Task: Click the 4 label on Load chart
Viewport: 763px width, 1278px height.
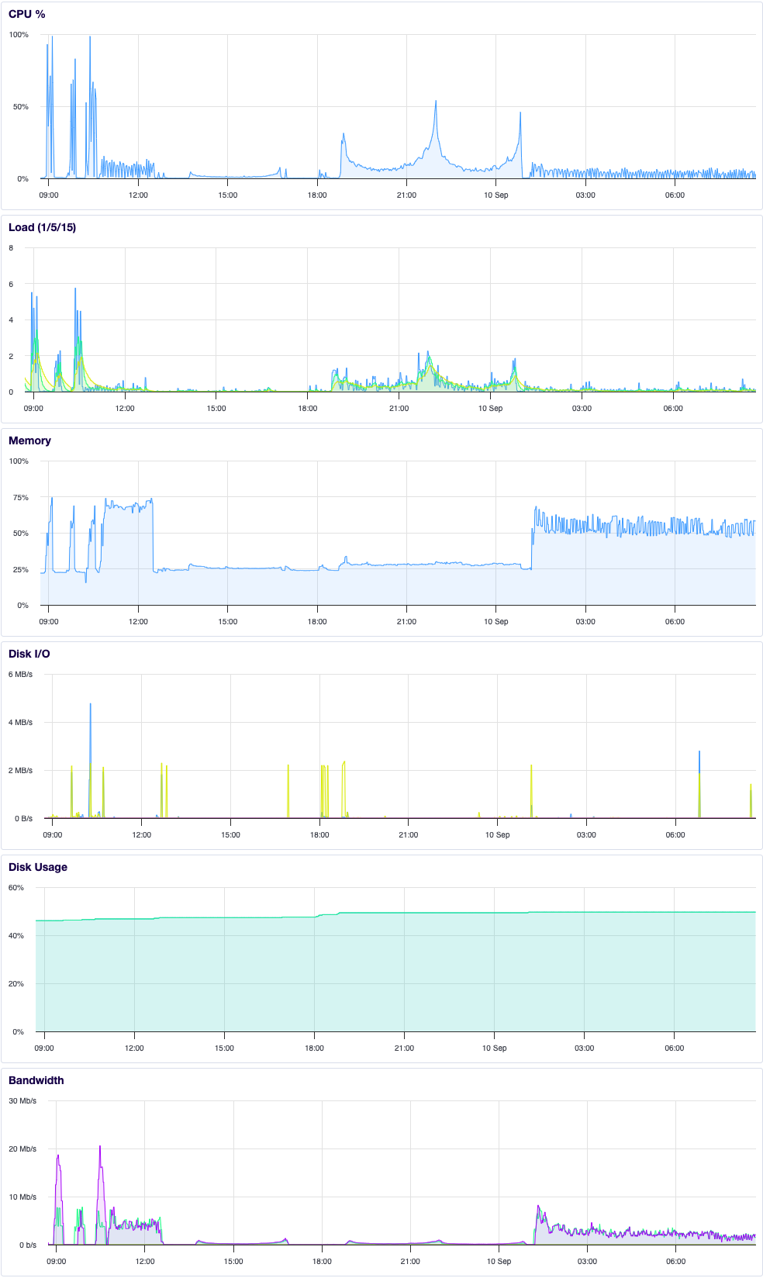Action: [11, 320]
